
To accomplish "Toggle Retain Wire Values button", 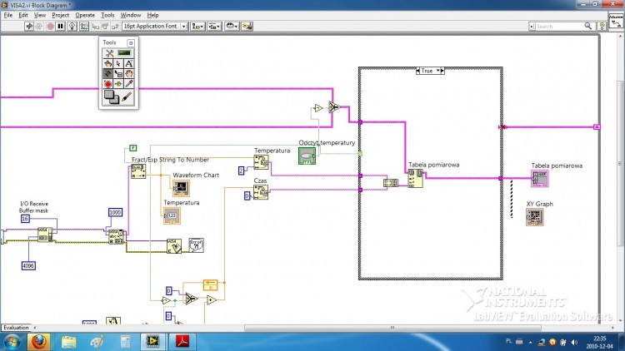I will (84, 27).
